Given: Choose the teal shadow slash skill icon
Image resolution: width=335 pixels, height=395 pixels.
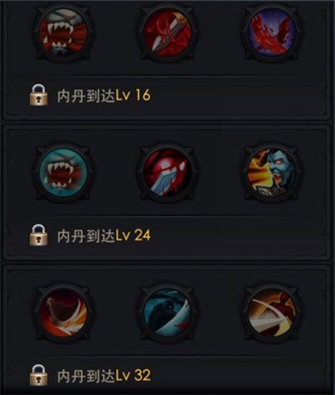Looking at the screenshot, I should tap(167, 313).
